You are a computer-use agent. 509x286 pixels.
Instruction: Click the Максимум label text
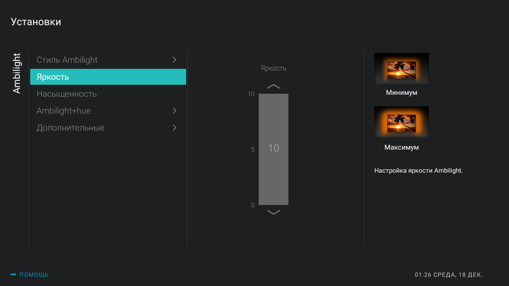[401, 147]
